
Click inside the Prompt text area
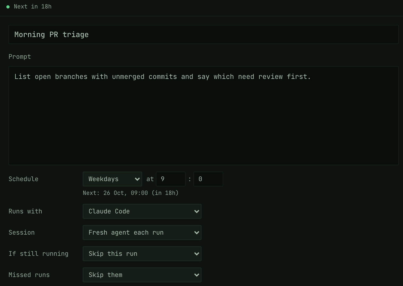point(204,116)
